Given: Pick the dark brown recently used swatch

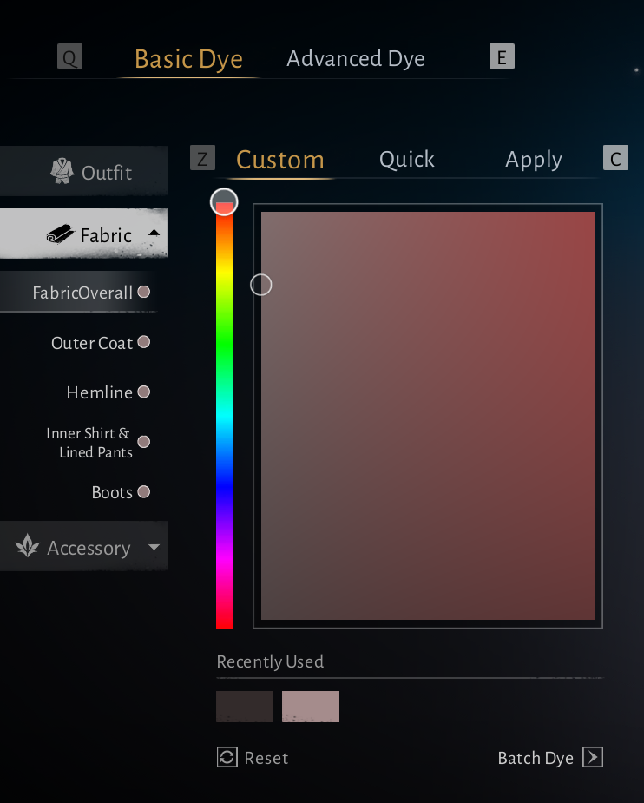Looking at the screenshot, I should (x=245, y=707).
